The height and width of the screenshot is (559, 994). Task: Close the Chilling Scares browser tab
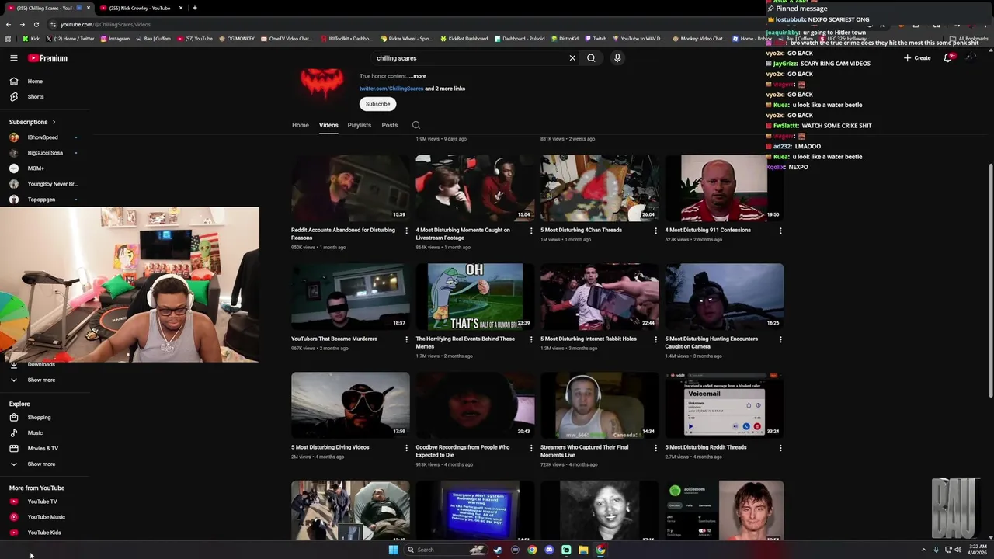[89, 8]
